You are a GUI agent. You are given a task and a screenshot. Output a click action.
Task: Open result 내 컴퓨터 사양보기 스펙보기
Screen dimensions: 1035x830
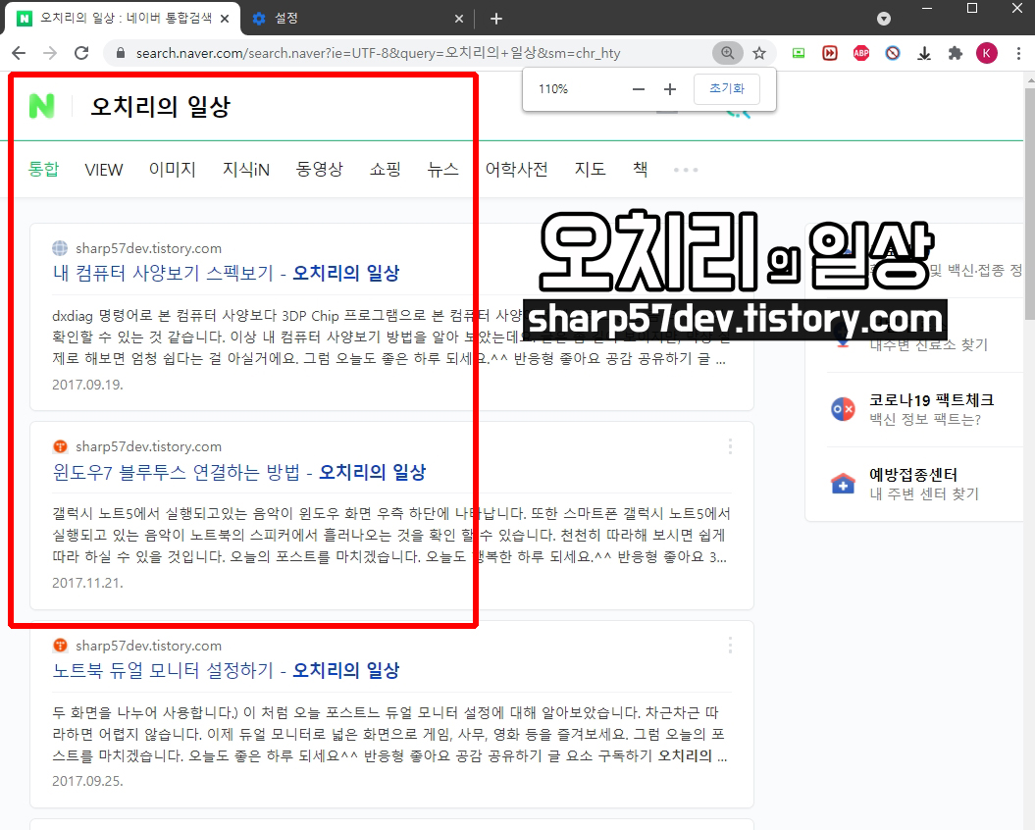tap(226, 273)
